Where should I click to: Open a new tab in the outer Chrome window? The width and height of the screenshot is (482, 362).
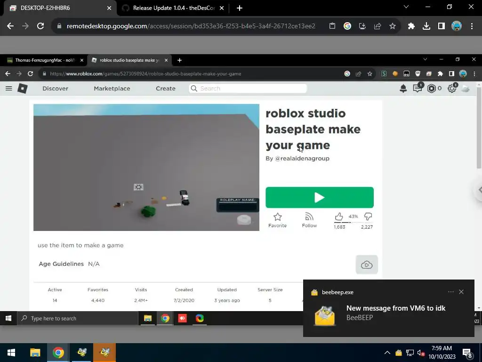pos(240,8)
